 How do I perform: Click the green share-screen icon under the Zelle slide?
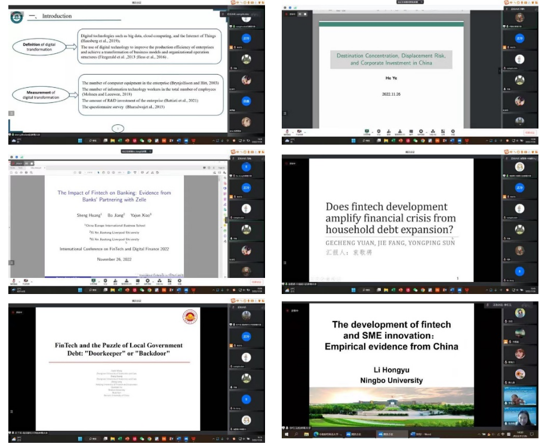pyautogui.click(x=93, y=280)
